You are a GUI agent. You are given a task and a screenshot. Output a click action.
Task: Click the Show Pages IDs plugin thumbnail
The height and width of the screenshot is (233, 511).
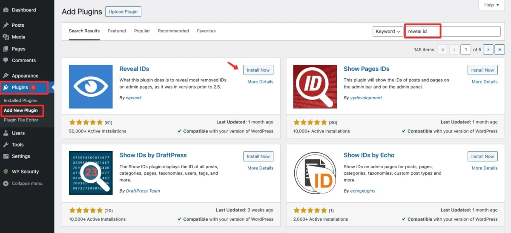coord(315,86)
